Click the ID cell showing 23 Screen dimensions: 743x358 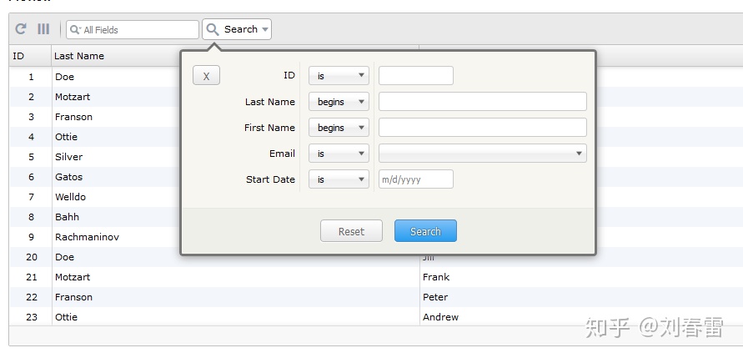click(x=32, y=317)
